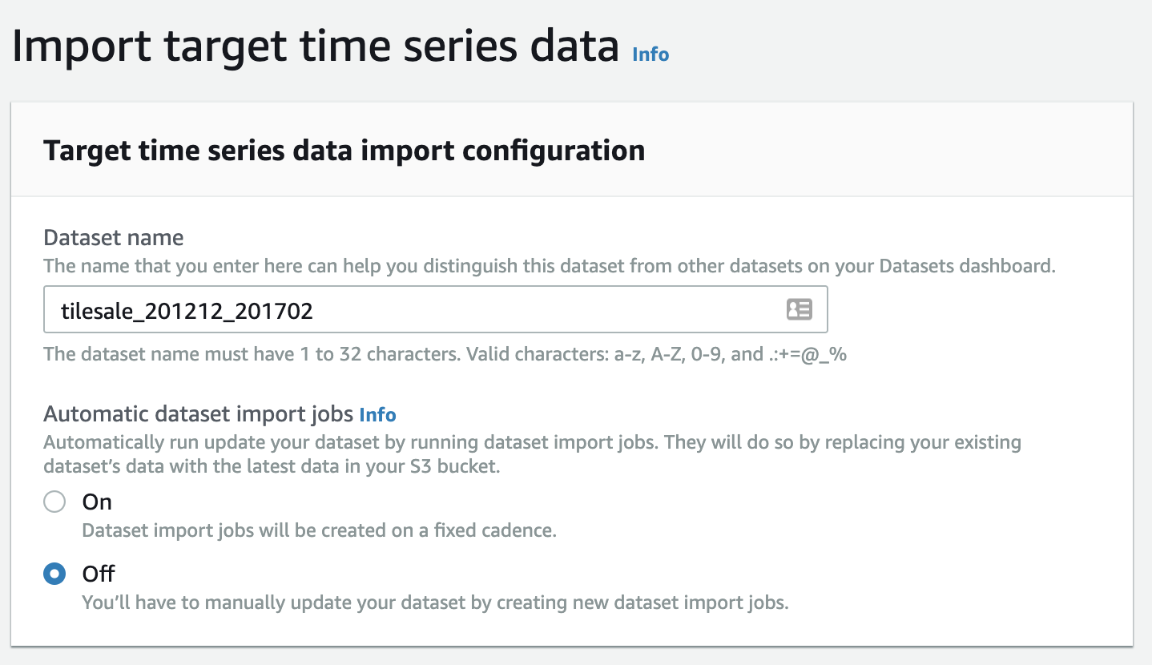1152x665 pixels.
Task: Open Info link for Automatic dataset import jobs
Action: [377, 414]
